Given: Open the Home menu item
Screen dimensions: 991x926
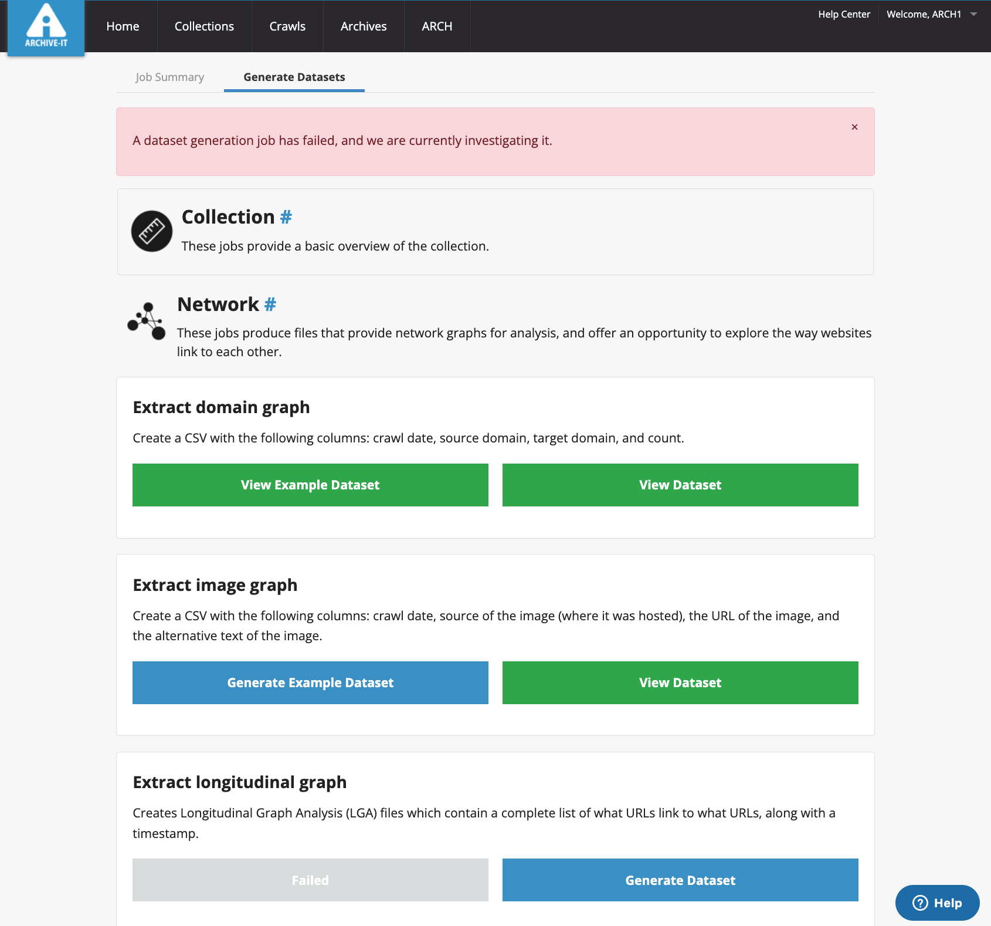Looking at the screenshot, I should coord(123,26).
